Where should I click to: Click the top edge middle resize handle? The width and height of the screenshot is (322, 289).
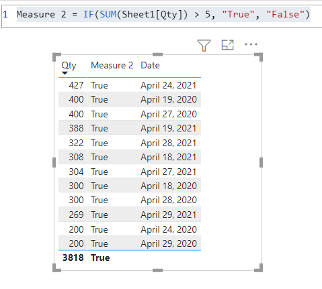(157, 54)
